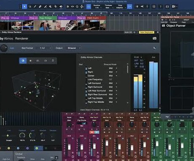The image size is (194, 161).
Task: Solo the Pop Drums mixer channel
Action: click(84, 129)
